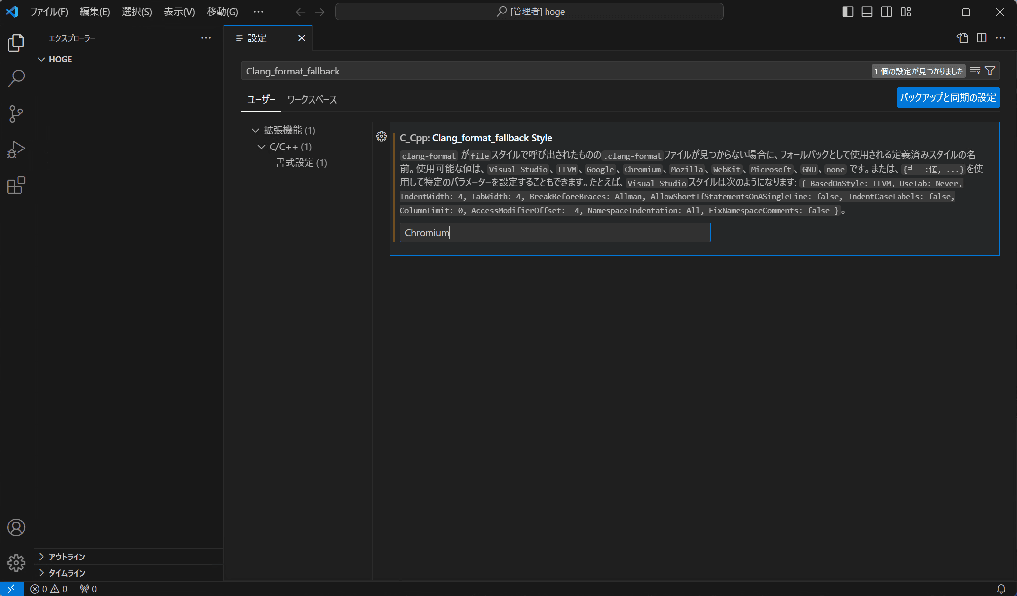Click the ports forwarded status item
Screen dimensions: 1017x596
click(89, 589)
